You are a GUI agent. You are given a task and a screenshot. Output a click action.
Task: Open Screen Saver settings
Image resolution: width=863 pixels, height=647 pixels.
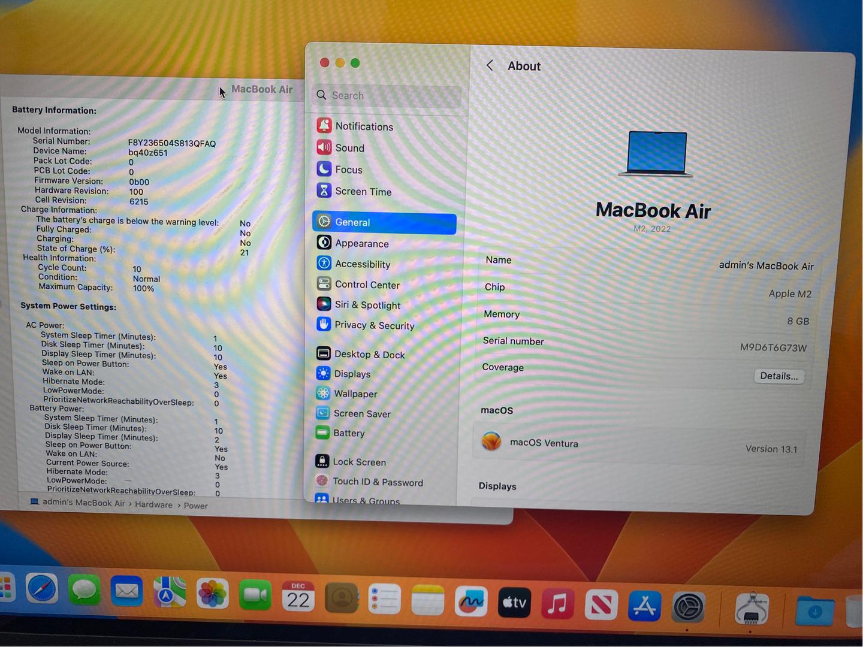[353, 413]
